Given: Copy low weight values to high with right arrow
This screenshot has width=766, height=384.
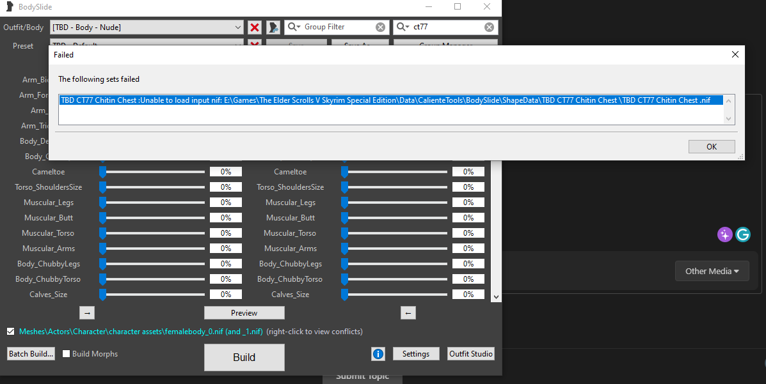Looking at the screenshot, I should 87,313.
